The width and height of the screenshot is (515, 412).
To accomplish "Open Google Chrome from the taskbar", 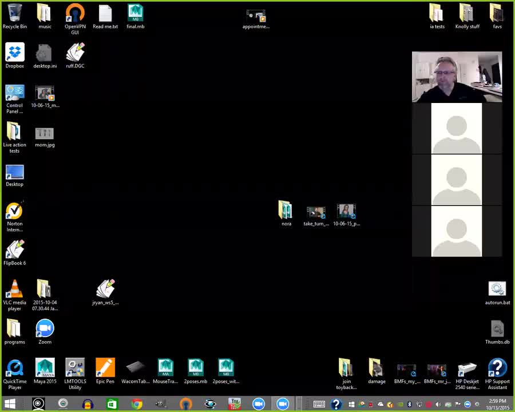I will 137,404.
